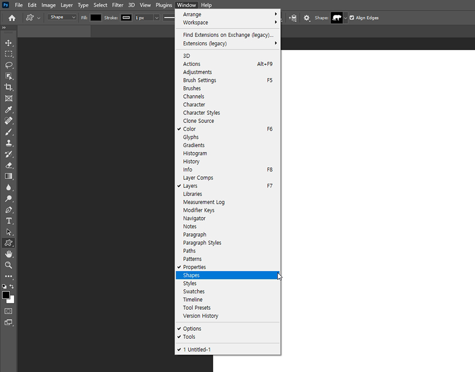
Task: Select the Pen tool
Action: (x=8, y=209)
